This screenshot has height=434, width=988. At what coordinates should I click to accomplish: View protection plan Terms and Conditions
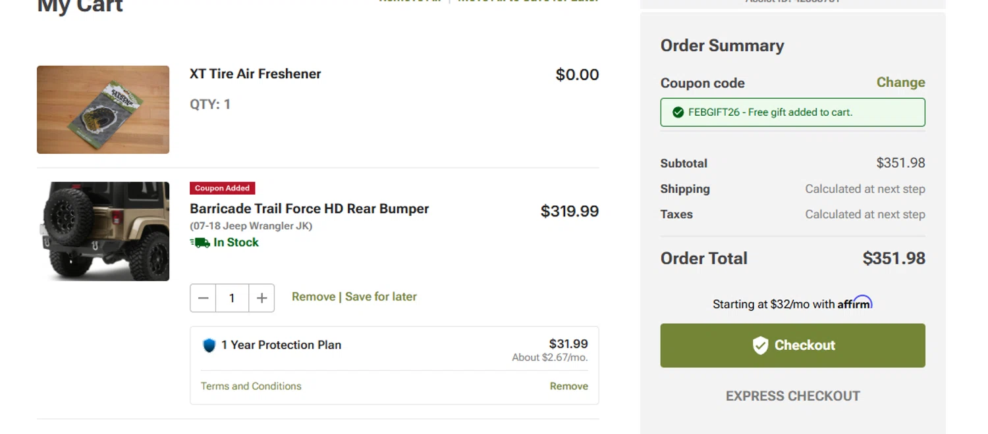pos(251,386)
